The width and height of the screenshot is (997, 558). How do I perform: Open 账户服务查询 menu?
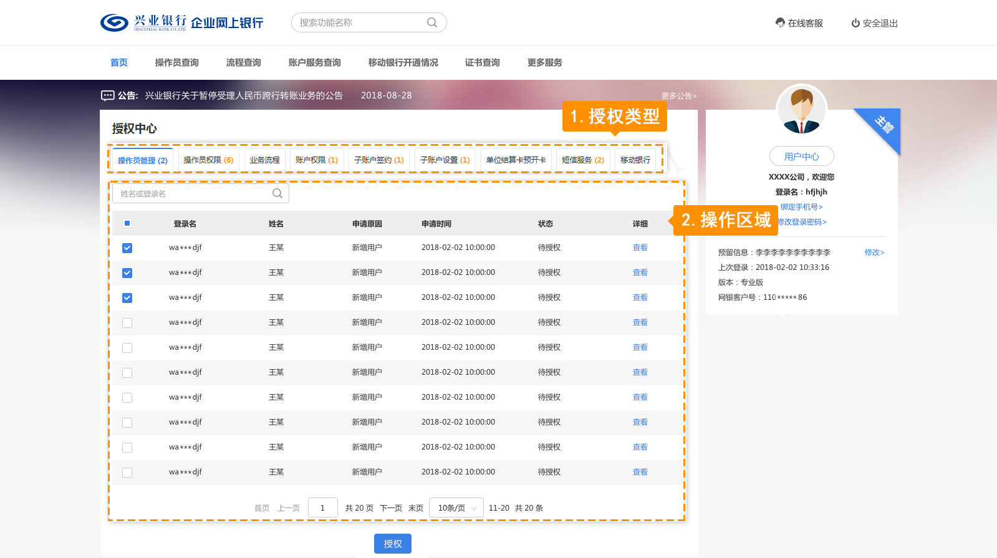point(315,62)
